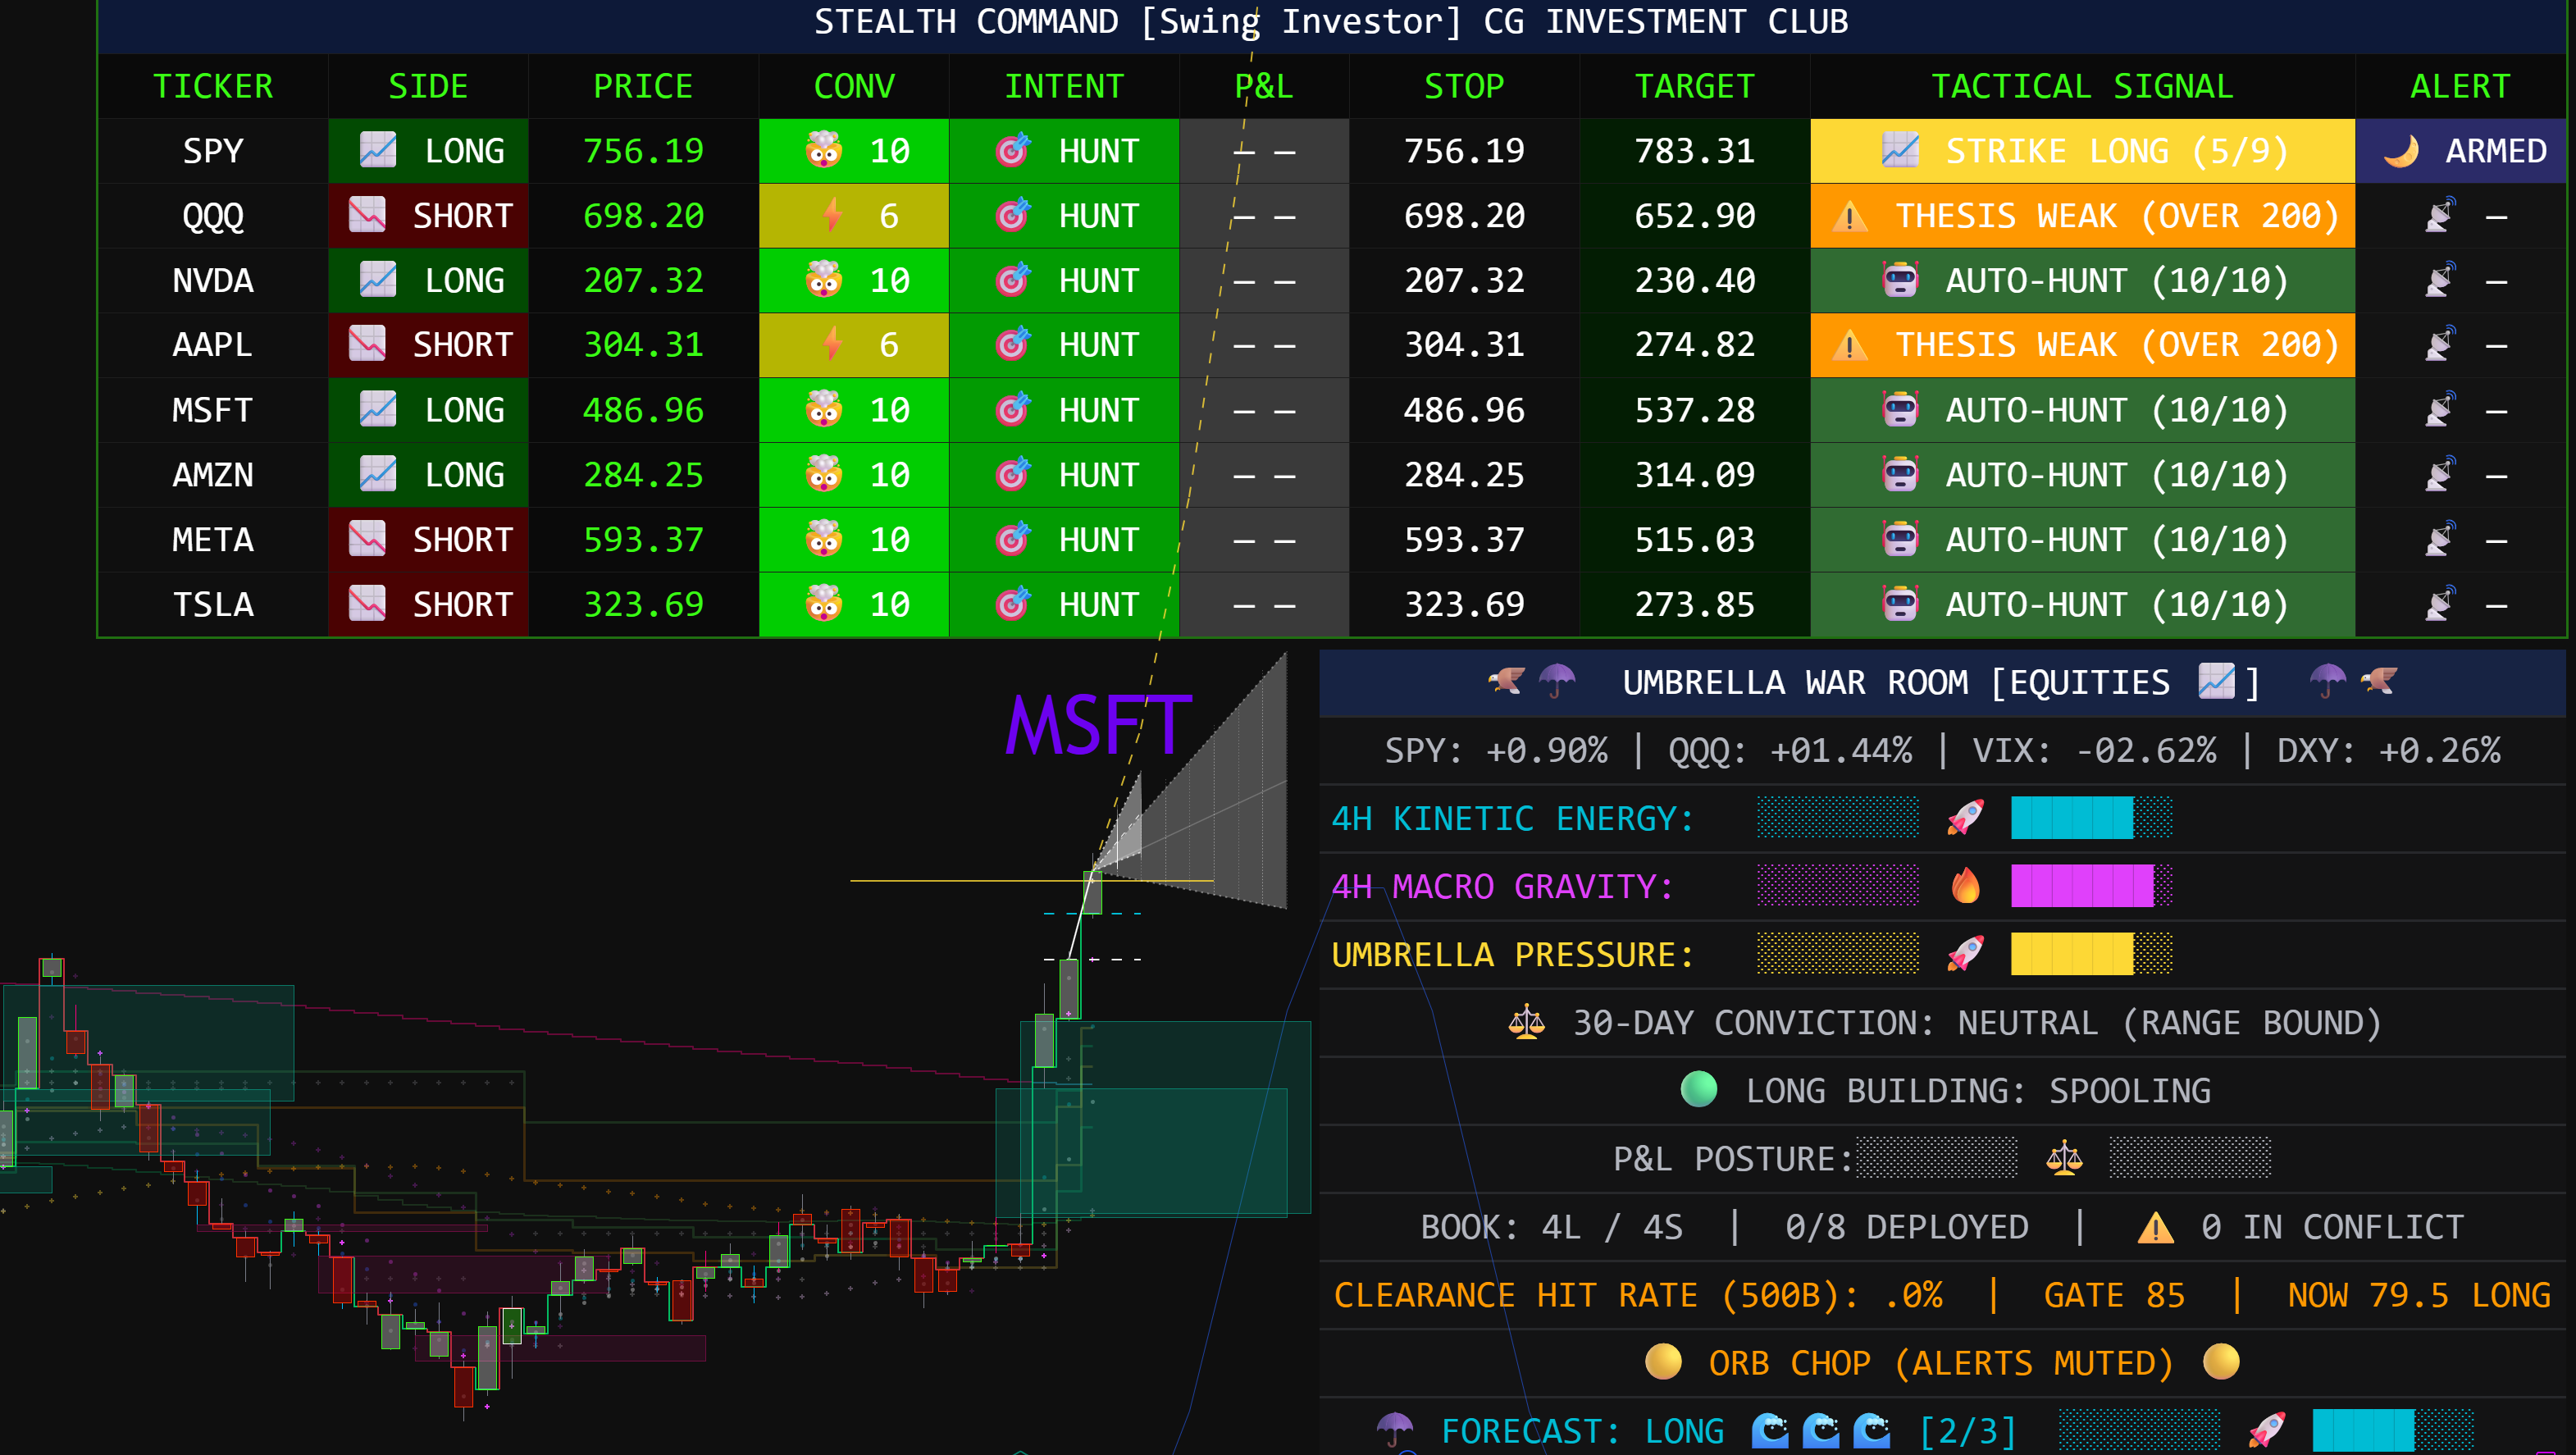The image size is (2576, 1455).
Task: Click the TACTICAL SIGNAL column header
Action: pos(2082,87)
